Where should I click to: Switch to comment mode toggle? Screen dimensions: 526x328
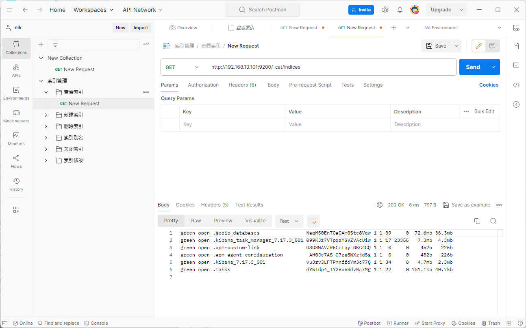[492, 46]
